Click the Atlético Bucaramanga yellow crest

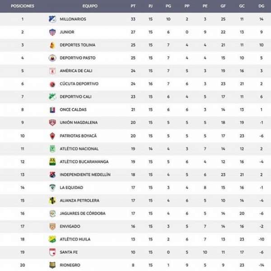(52, 162)
